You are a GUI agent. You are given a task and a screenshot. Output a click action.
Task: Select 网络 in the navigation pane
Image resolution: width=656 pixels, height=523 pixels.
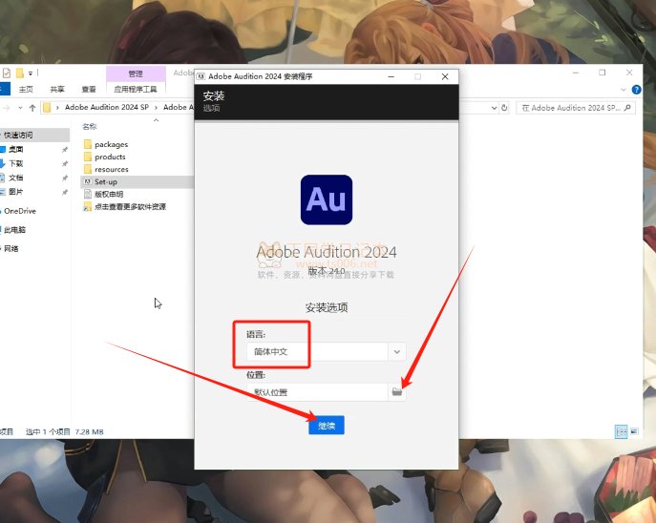pos(11,249)
